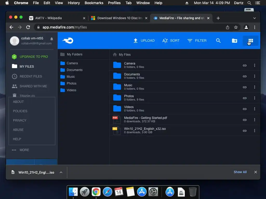Viewport: 266px width, 199px height.
Task: Open options menu for Music folder row
Action: tap(255, 87)
